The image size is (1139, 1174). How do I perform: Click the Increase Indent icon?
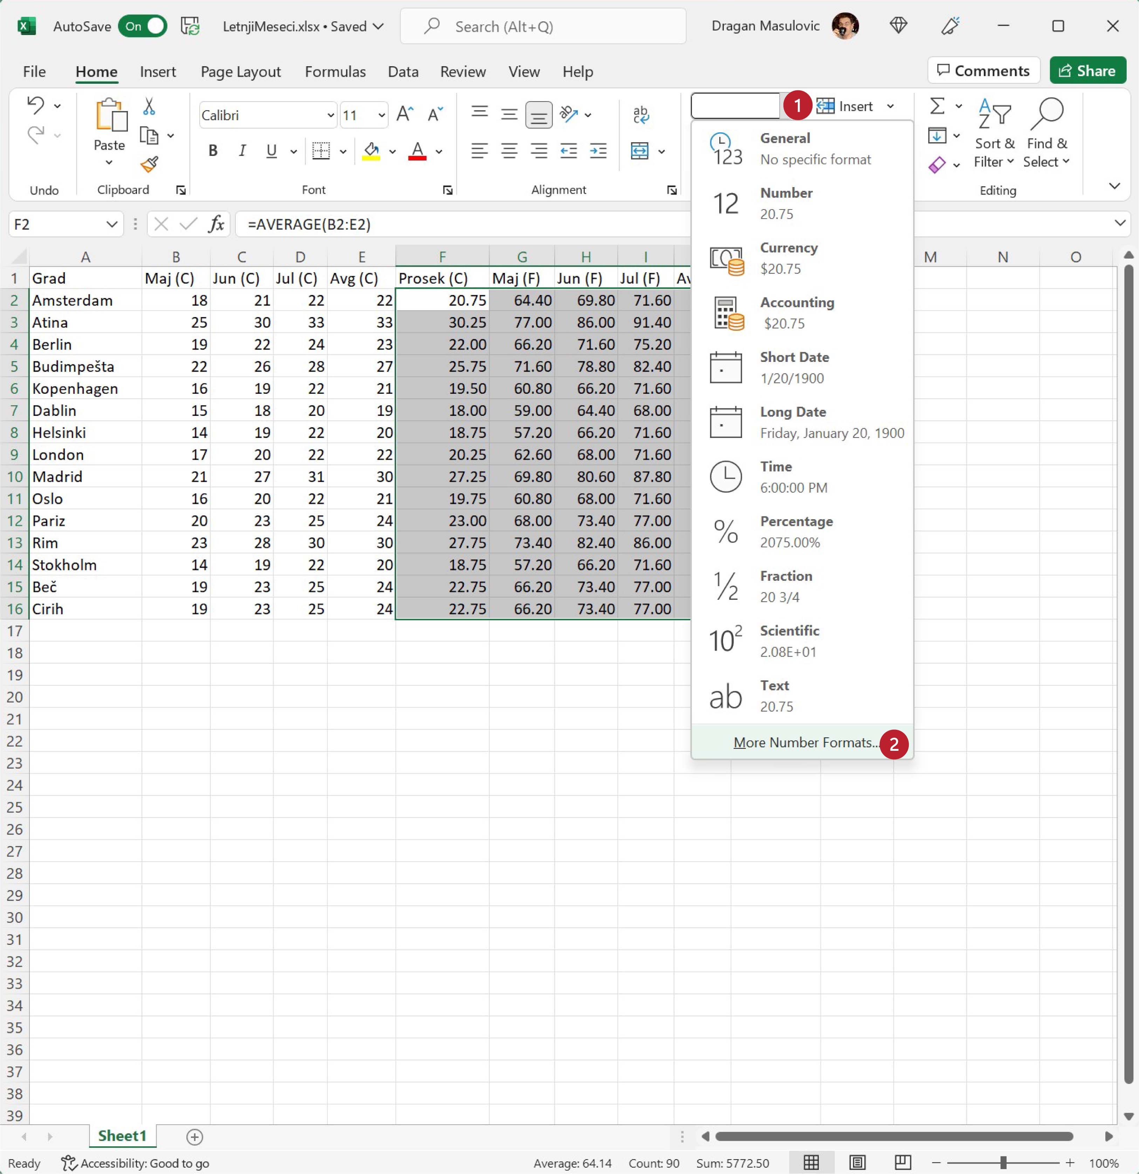[598, 151]
